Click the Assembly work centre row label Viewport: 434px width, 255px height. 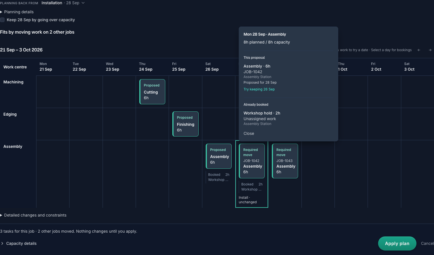pyautogui.click(x=13, y=146)
